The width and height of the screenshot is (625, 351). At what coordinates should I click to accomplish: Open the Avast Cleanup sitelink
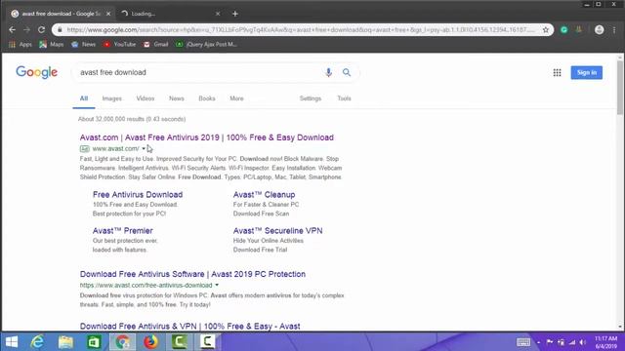point(264,195)
